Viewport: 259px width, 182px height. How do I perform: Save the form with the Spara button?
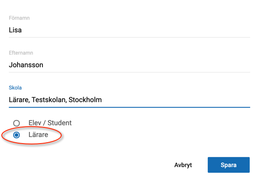pos(229,165)
